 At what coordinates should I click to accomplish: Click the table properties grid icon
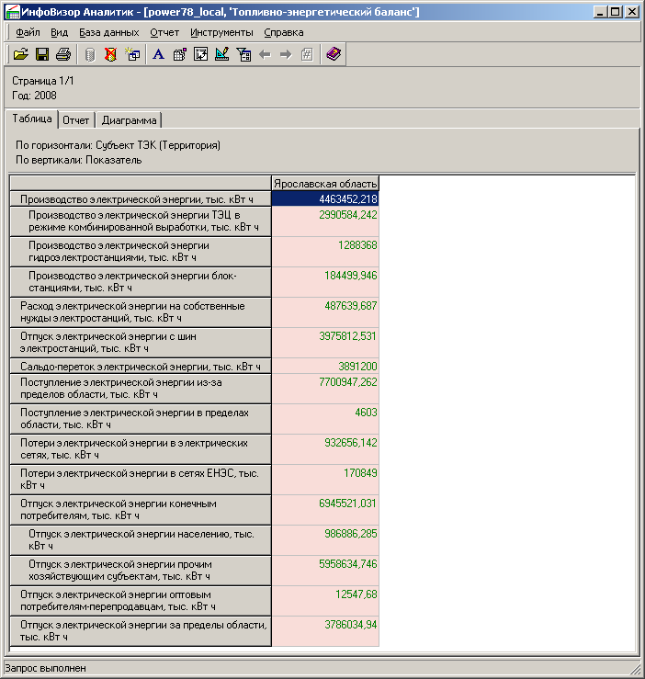[180, 54]
